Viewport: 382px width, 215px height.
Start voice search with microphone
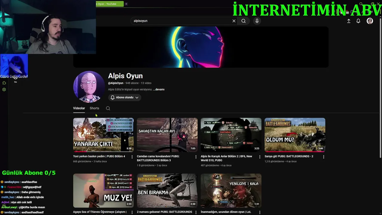tap(257, 21)
